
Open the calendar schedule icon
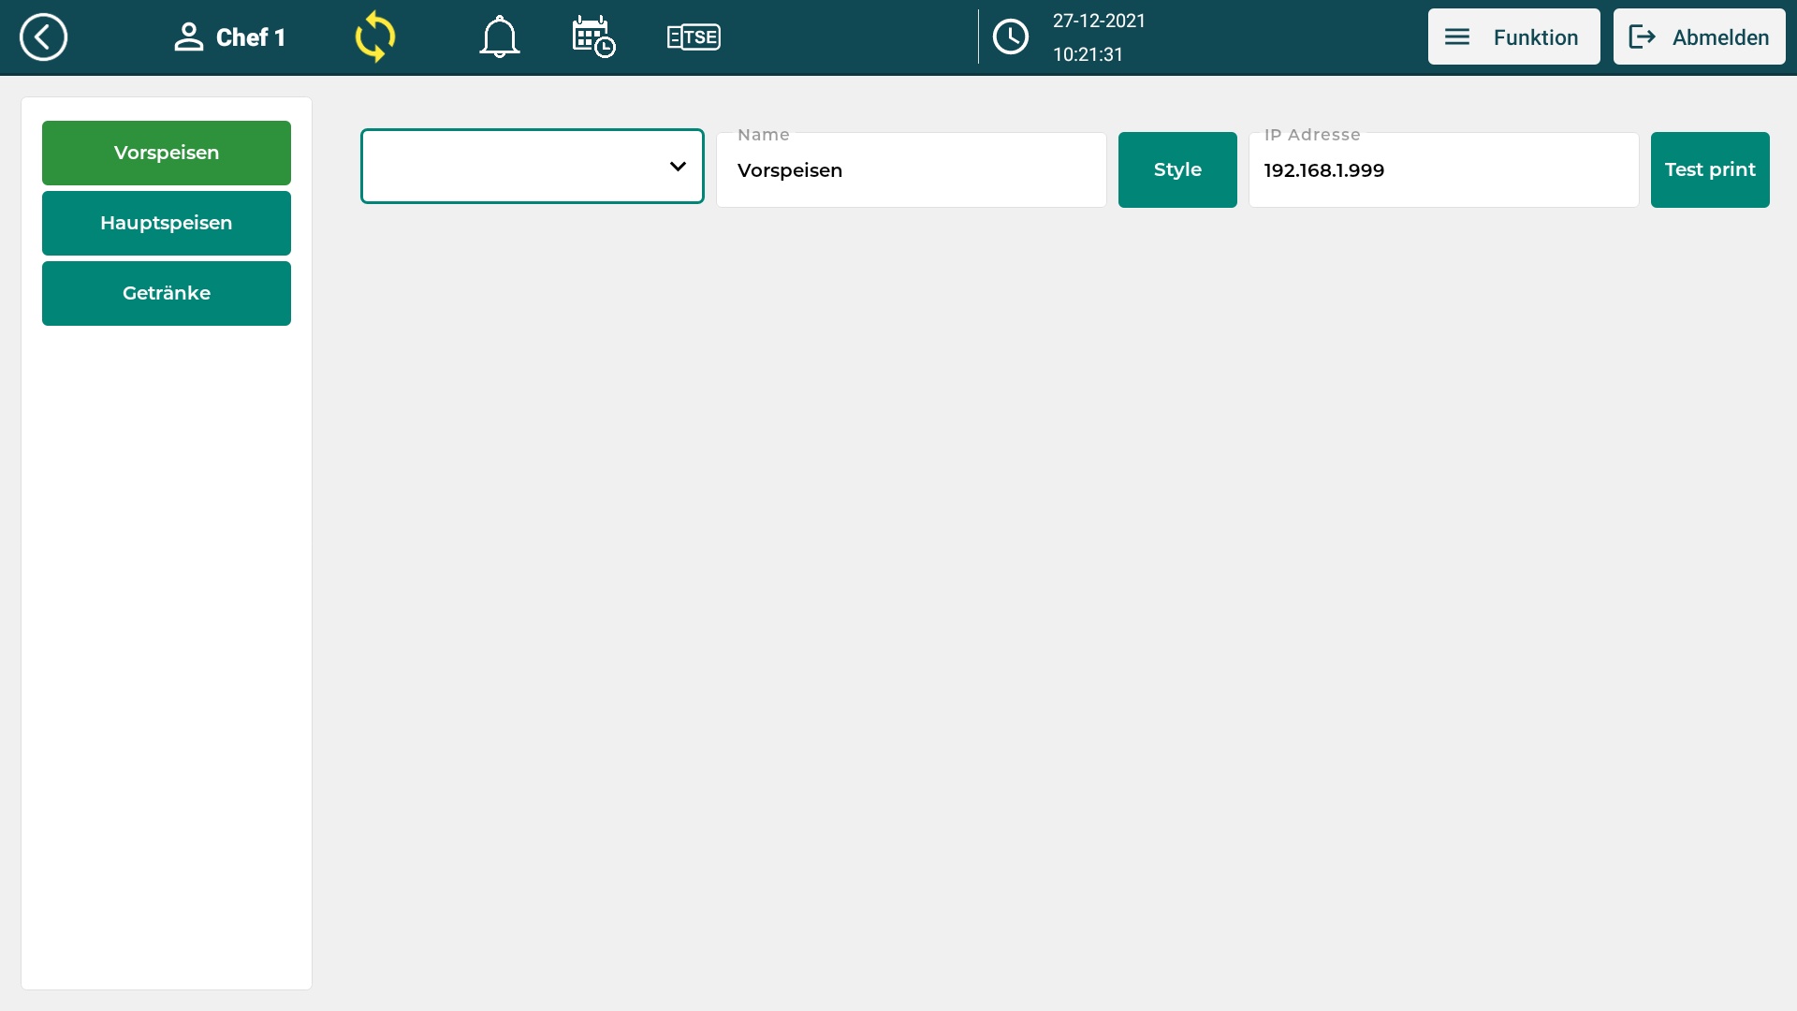click(x=593, y=37)
